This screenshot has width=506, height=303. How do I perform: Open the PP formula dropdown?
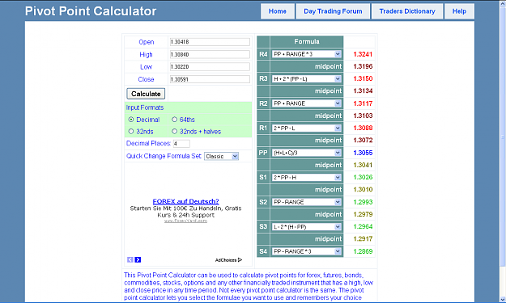point(307,153)
